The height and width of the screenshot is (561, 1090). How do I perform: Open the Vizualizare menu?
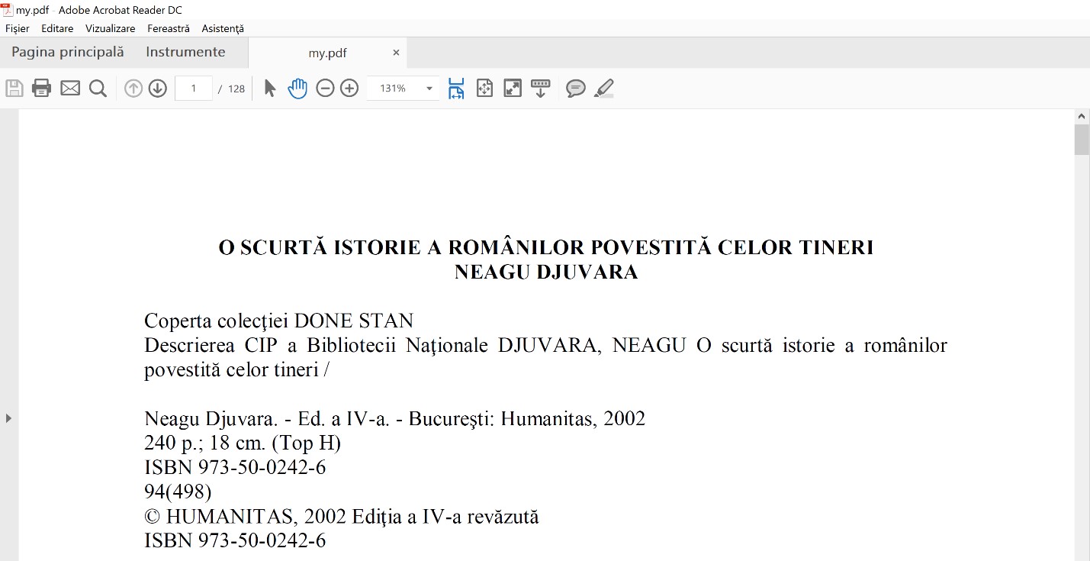point(111,28)
